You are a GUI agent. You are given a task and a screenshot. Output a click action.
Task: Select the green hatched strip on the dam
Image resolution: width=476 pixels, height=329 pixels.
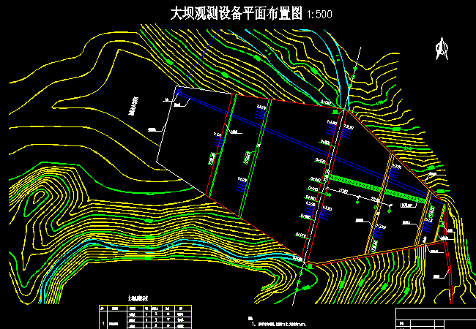375,188
